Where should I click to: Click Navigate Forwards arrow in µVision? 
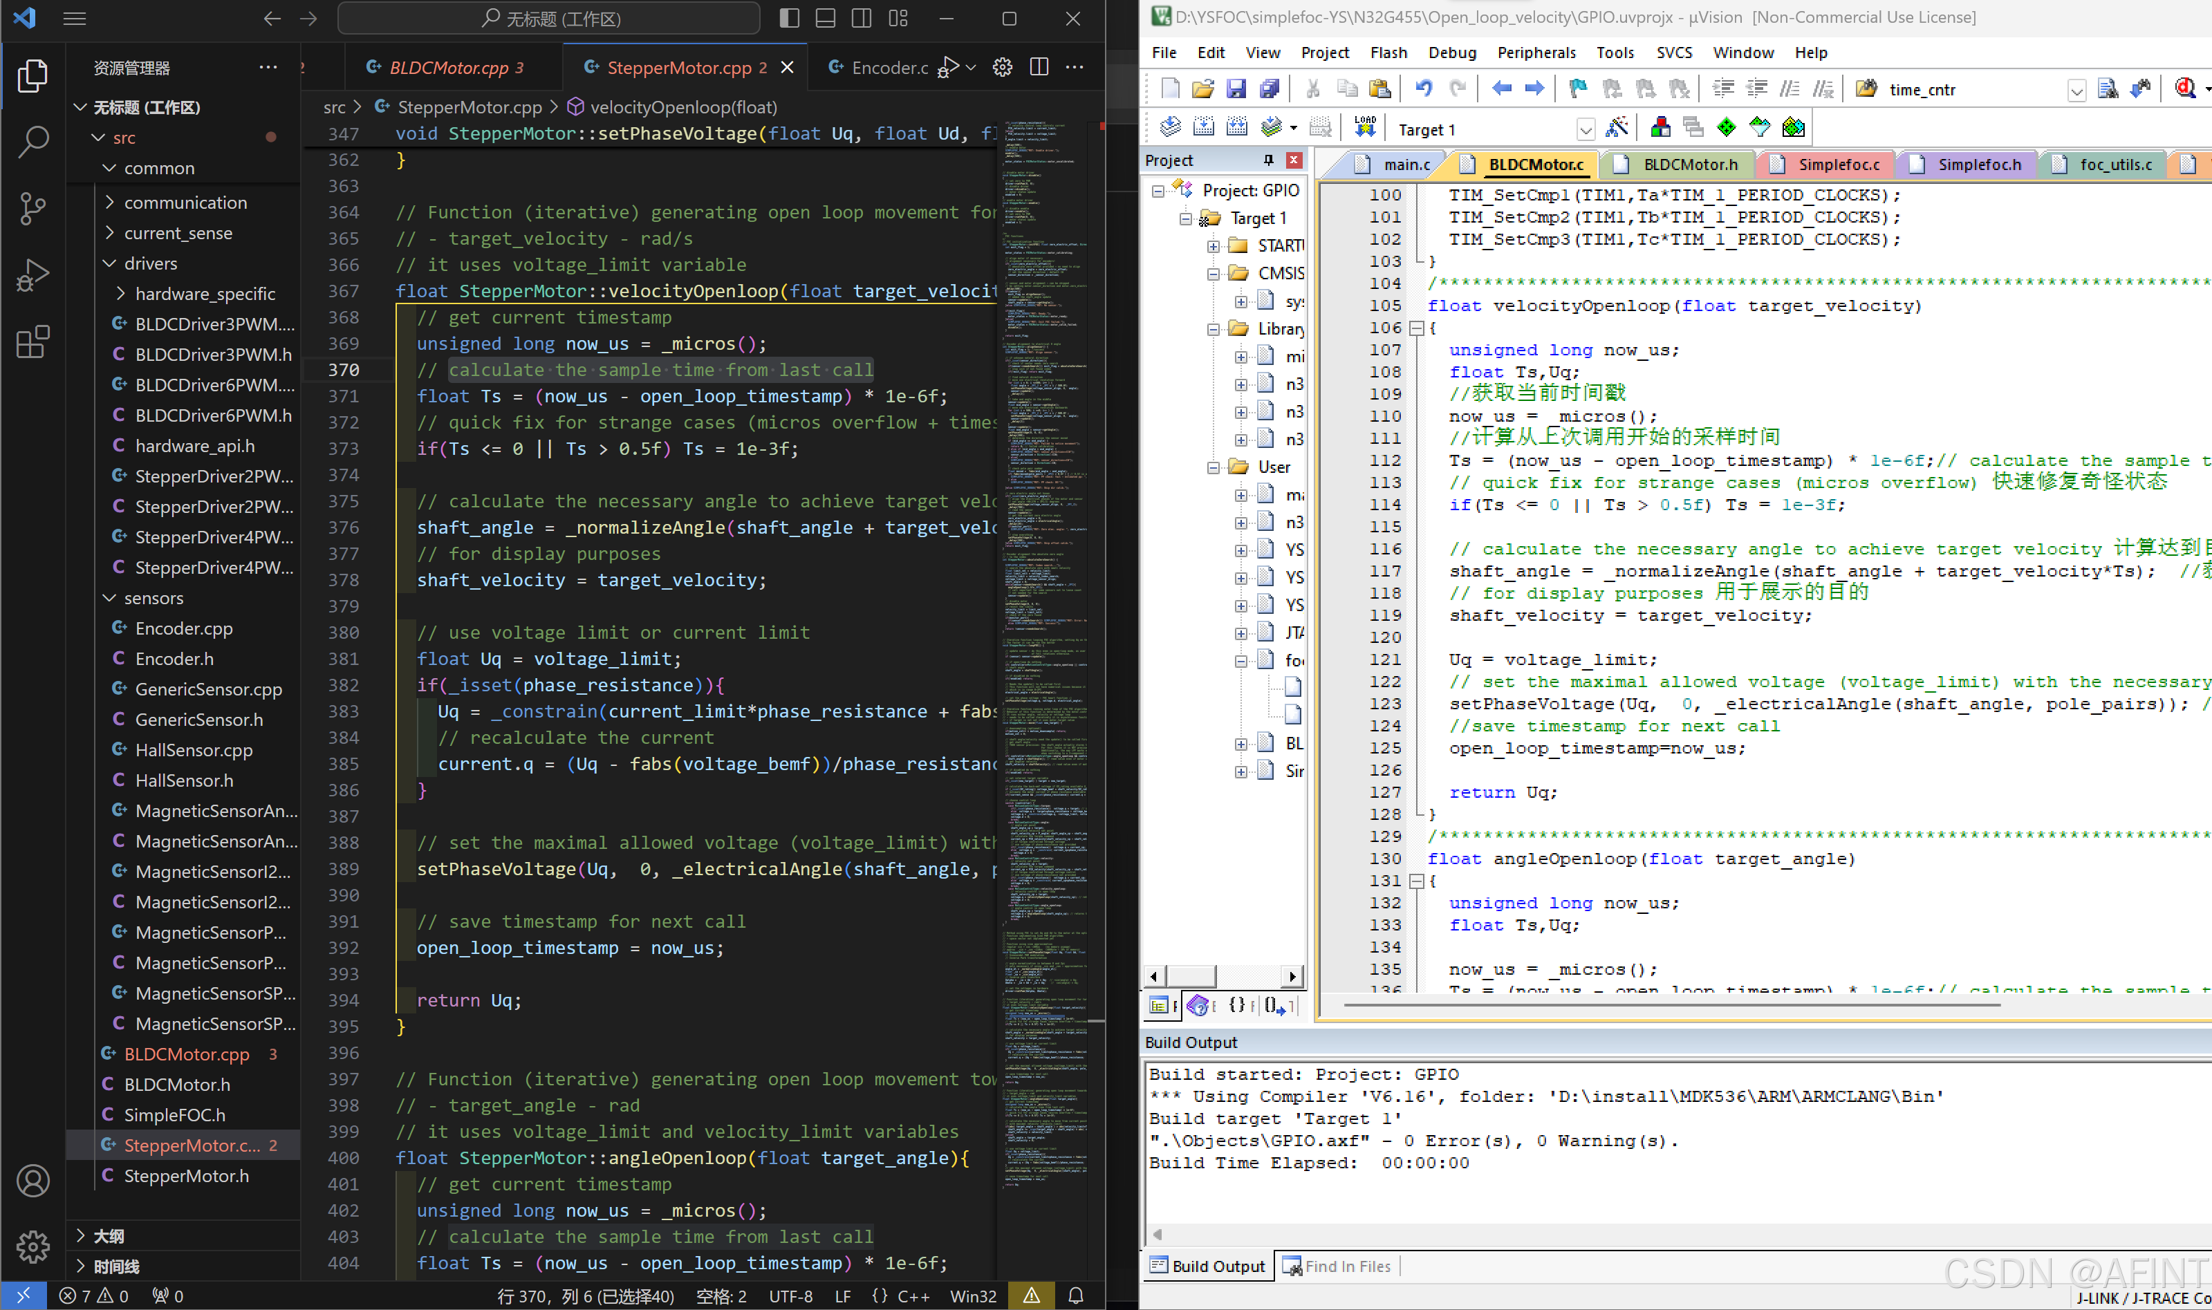(1534, 88)
